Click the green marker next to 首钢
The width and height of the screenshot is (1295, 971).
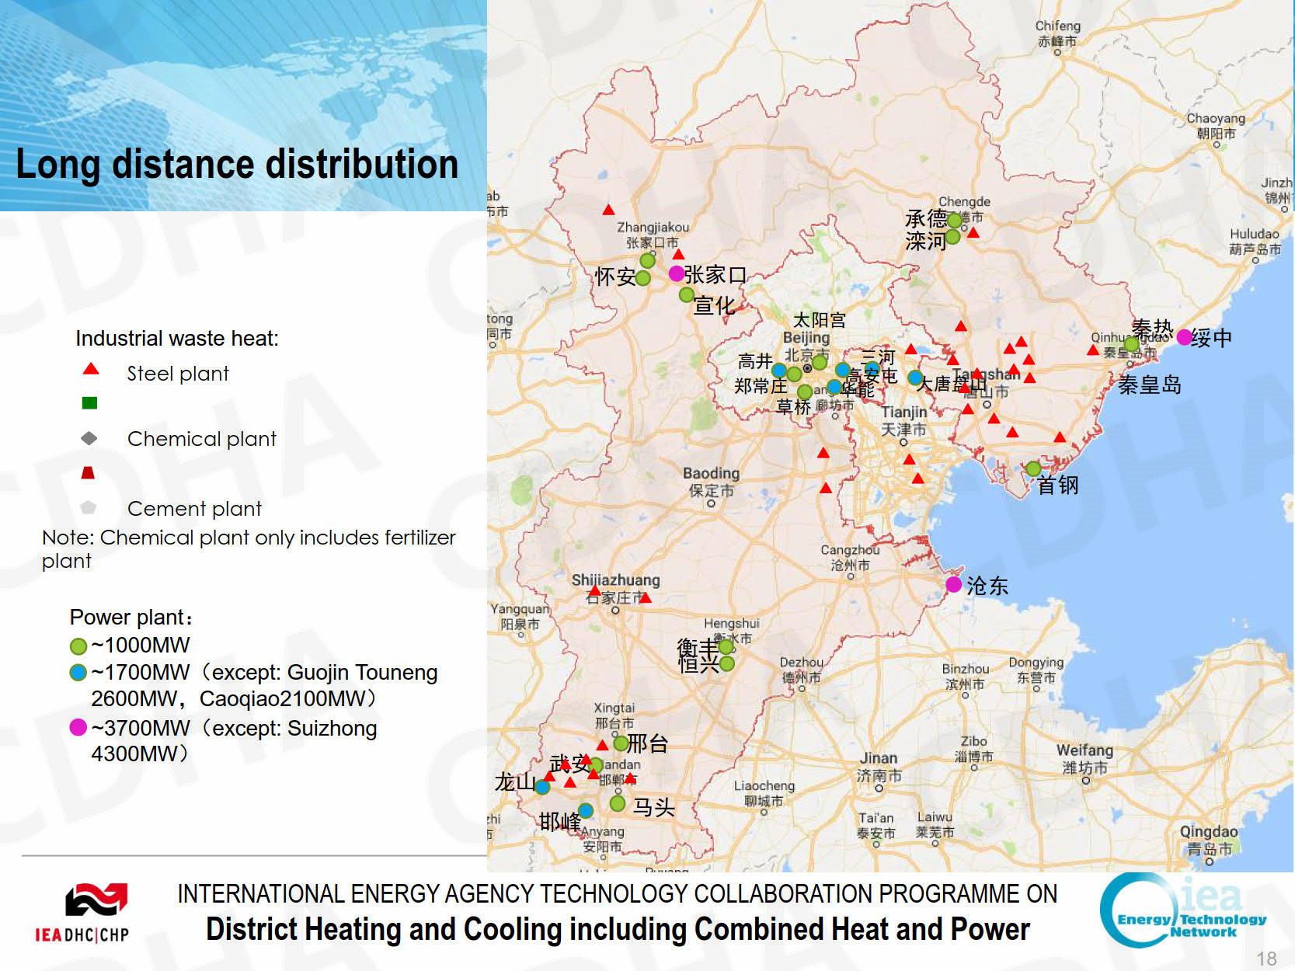[x=1033, y=468]
